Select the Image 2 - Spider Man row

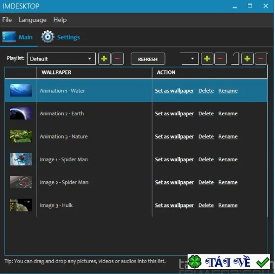136,182
